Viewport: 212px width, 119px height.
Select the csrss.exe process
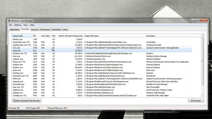(x=102, y=51)
